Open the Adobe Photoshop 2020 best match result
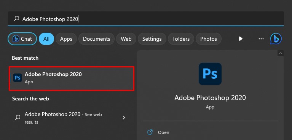Screen dimensions: 292x140 point(72,78)
